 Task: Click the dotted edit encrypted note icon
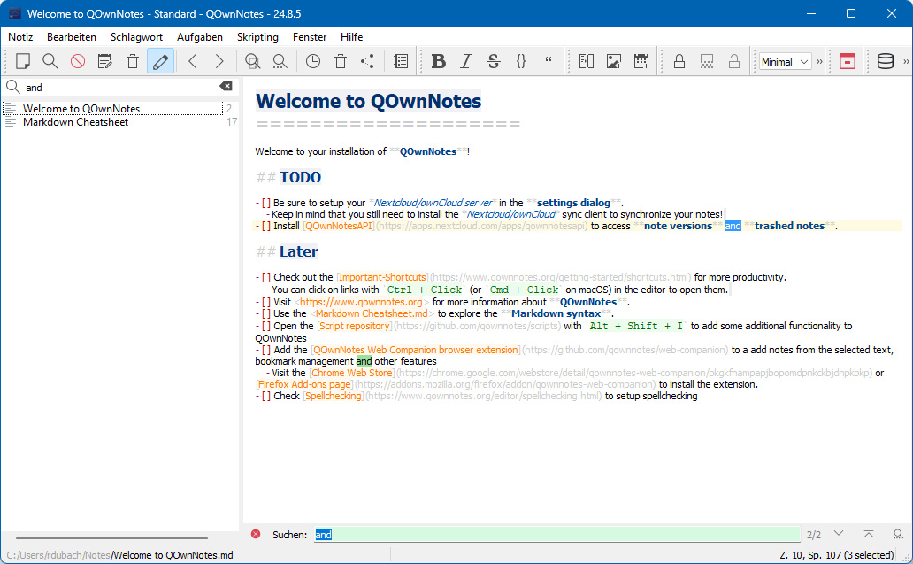pyautogui.click(x=706, y=61)
